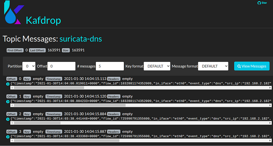Viewport: 273px width, 146px height.
Task: Click Key badge in offset 1 row
Action: click(27, 96)
